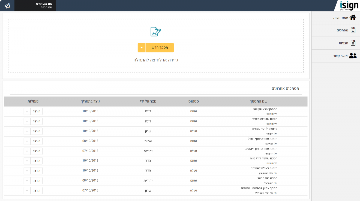Click the document signing icon in upload area
The image size is (360, 201).
tap(156, 32)
